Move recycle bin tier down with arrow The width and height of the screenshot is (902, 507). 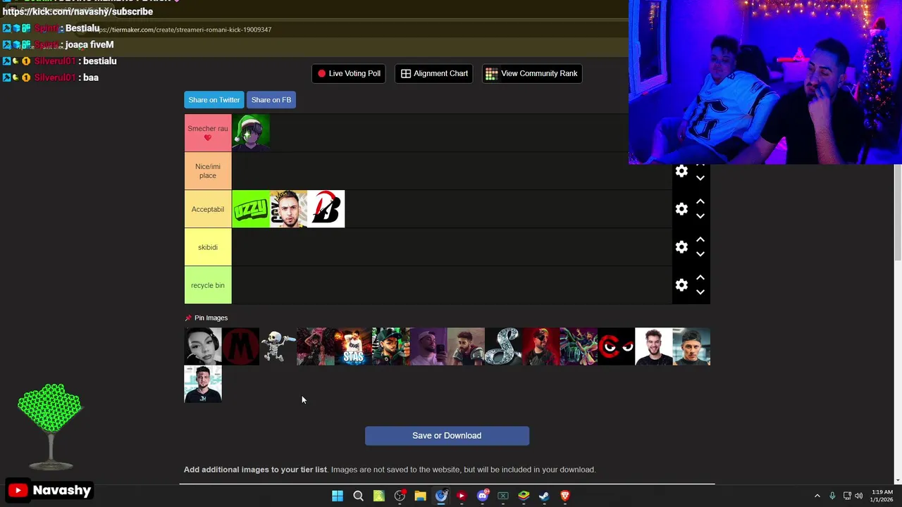(x=700, y=292)
